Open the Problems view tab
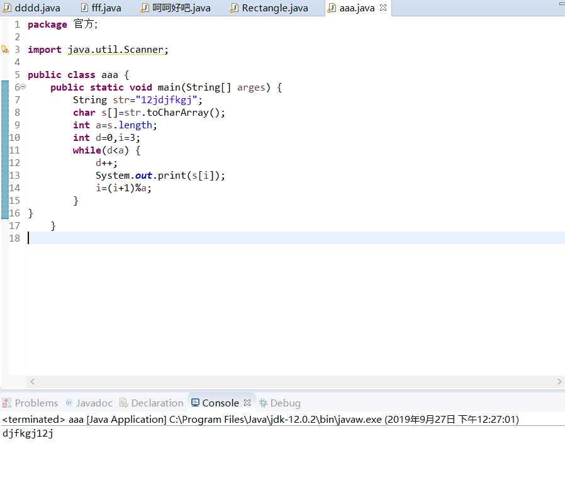This screenshot has width=565, height=492. pyautogui.click(x=30, y=403)
